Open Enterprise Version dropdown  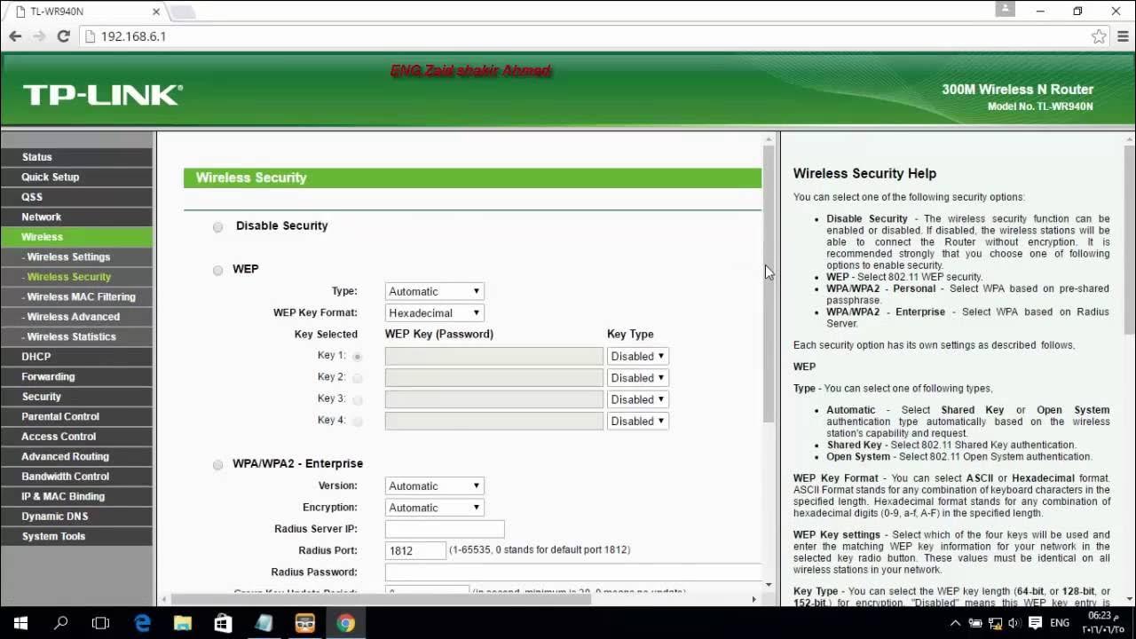pos(435,485)
